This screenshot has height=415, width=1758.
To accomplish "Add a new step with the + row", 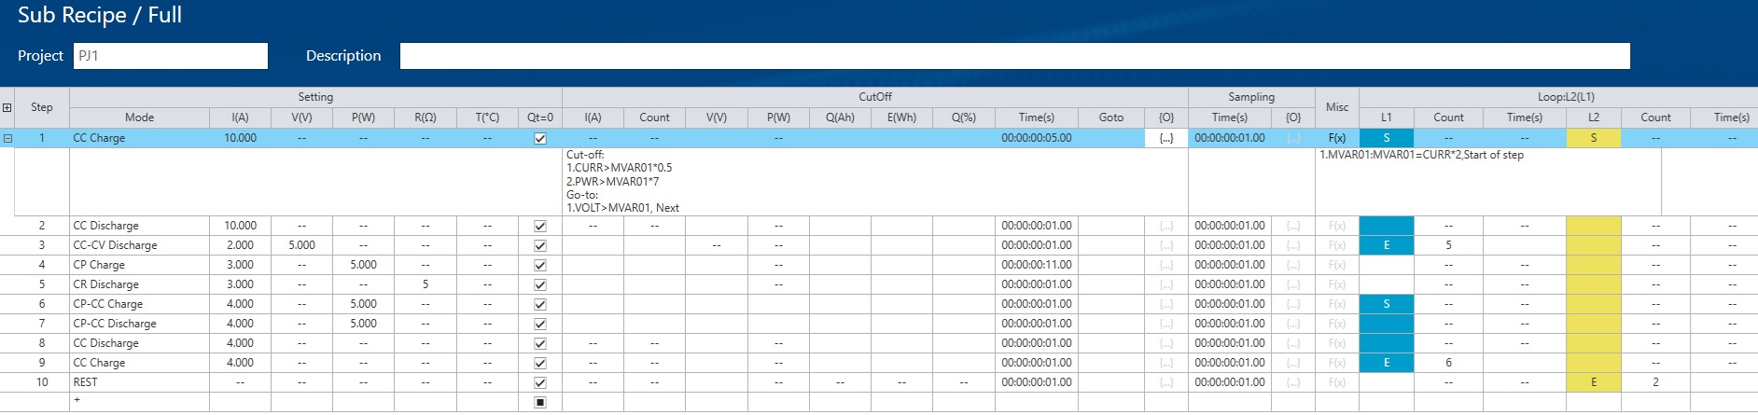I will tap(77, 401).
